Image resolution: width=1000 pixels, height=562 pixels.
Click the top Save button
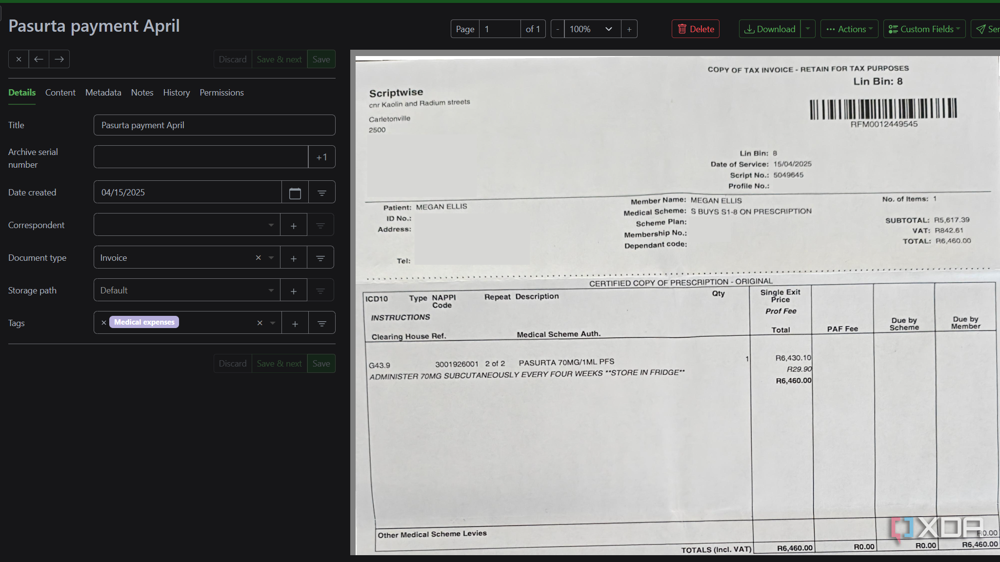[x=321, y=59]
